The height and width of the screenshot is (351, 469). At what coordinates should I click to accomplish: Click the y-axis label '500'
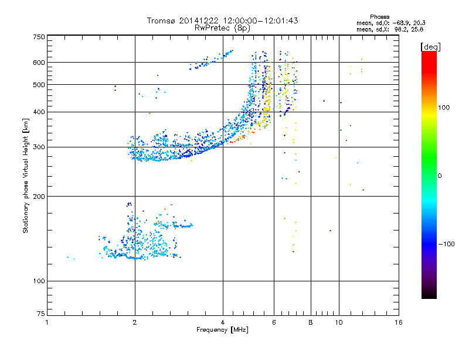tap(39, 85)
